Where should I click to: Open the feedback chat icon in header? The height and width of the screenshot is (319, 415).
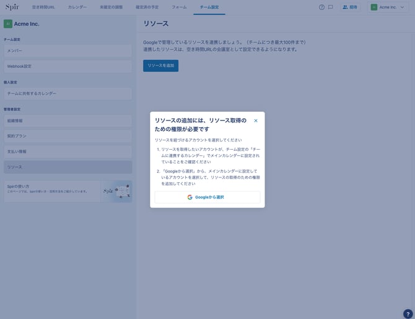coord(331,7)
